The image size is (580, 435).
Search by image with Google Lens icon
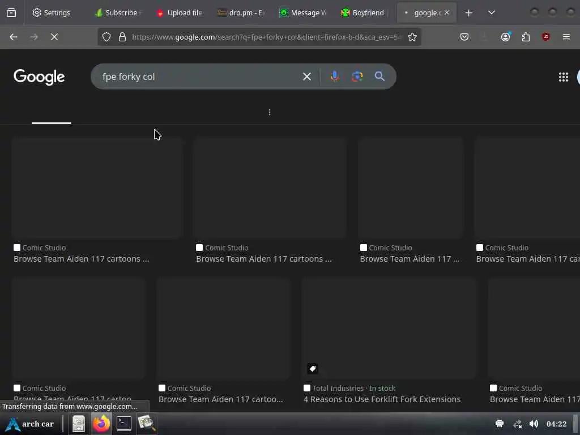(357, 76)
